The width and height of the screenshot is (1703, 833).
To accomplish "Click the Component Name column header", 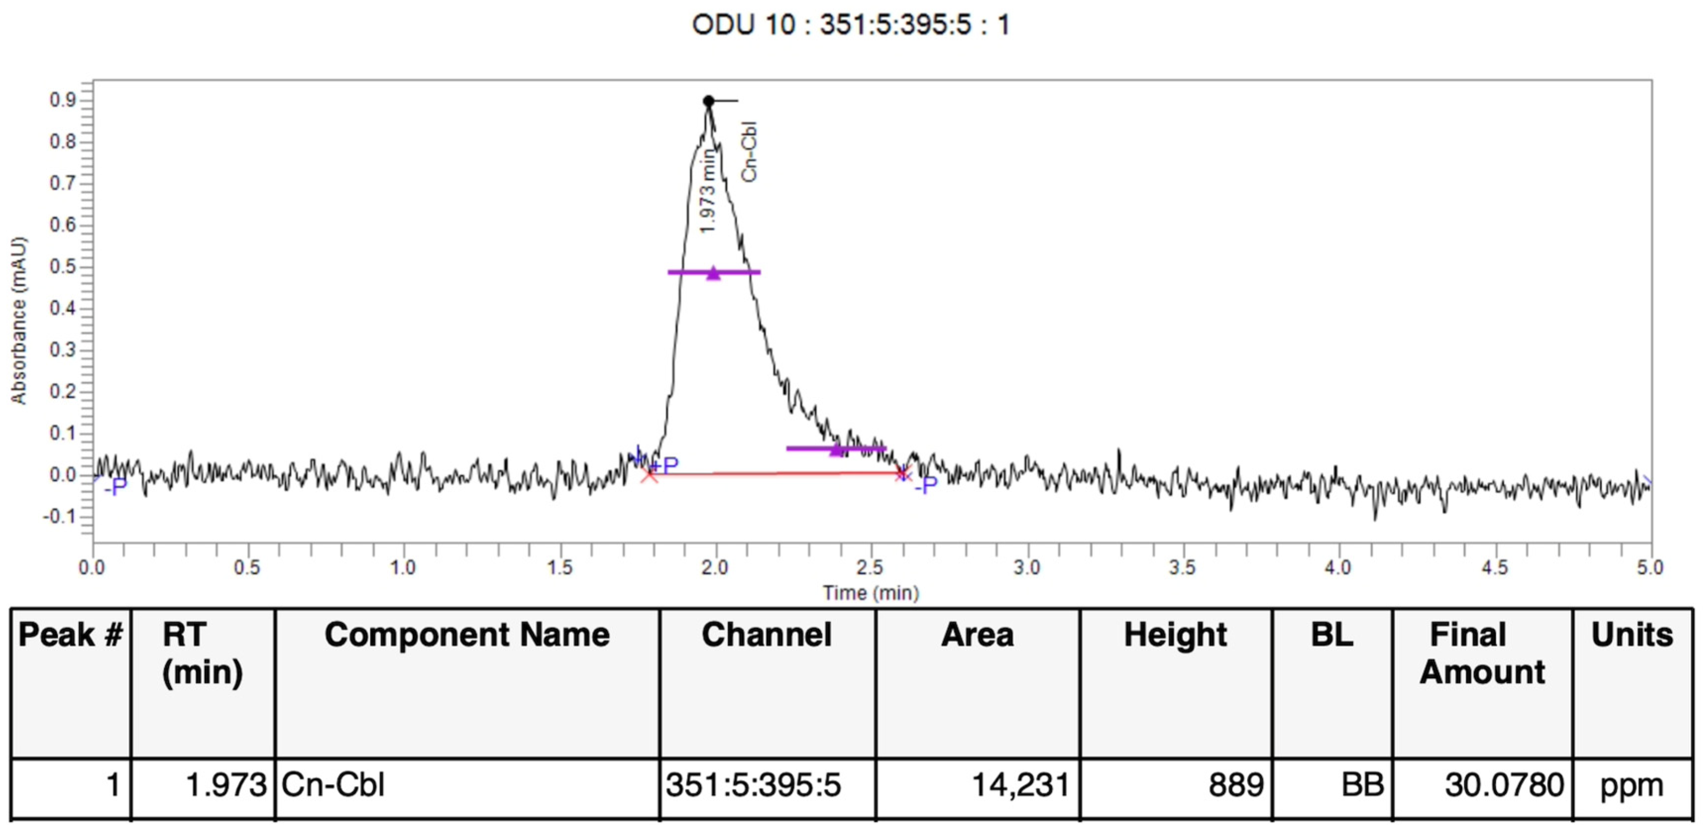I will coord(467,635).
